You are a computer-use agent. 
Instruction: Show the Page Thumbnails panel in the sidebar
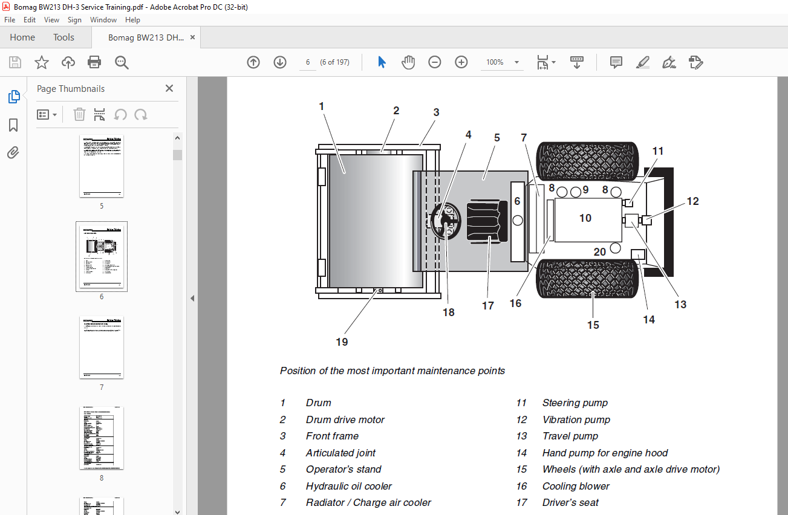tap(13, 97)
